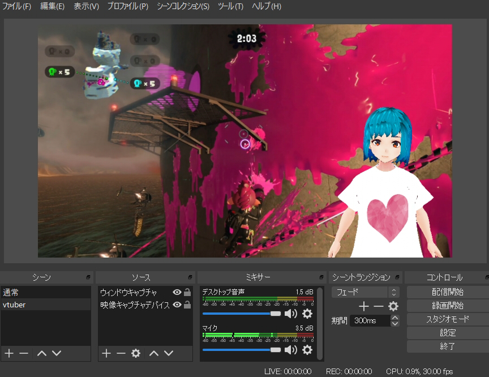Undock the ミキサー panel
Image resolution: width=489 pixels, height=377 pixels.
321,277
